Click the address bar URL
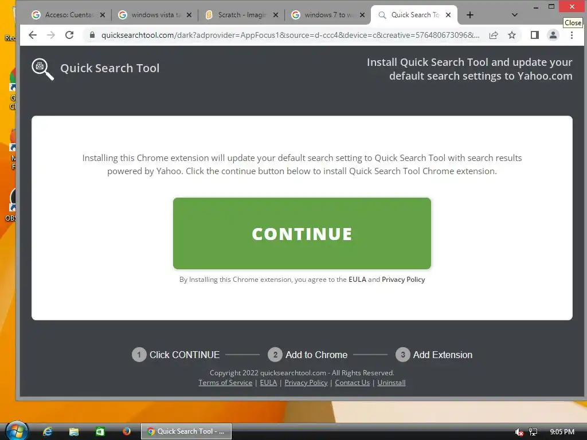The width and height of the screenshot is (587, 440). [x=290, y=35]
